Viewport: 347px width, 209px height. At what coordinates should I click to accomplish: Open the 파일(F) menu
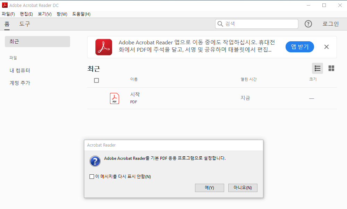coord(8,14)
